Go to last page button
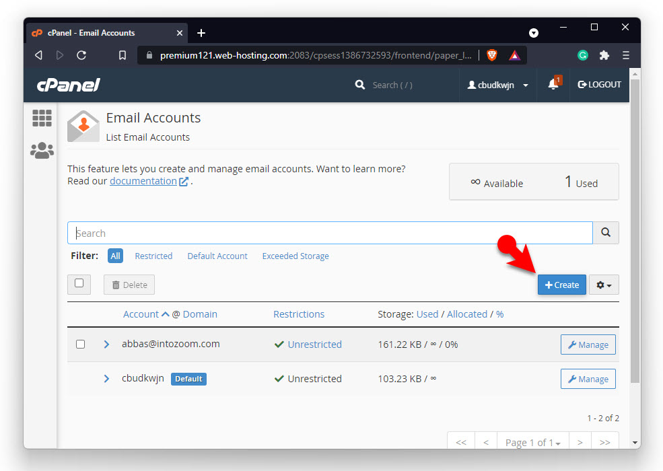 tap(605, 442)
